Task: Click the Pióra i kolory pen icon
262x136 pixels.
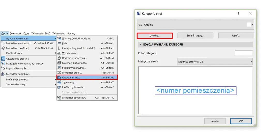Action: click(x=59, y=48)
